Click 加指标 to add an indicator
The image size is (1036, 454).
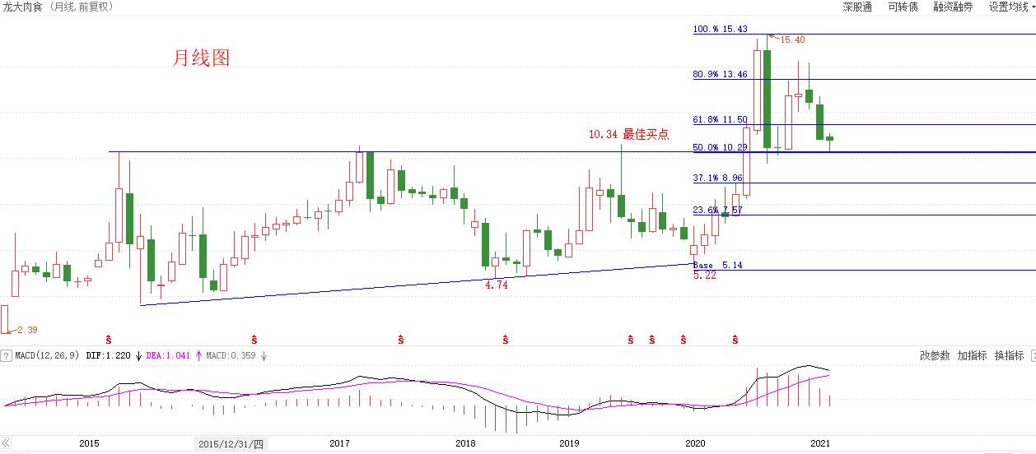tap(972, 356)
